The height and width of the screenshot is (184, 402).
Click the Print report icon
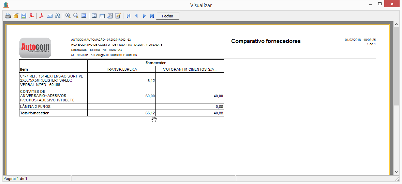coord(8,16)
